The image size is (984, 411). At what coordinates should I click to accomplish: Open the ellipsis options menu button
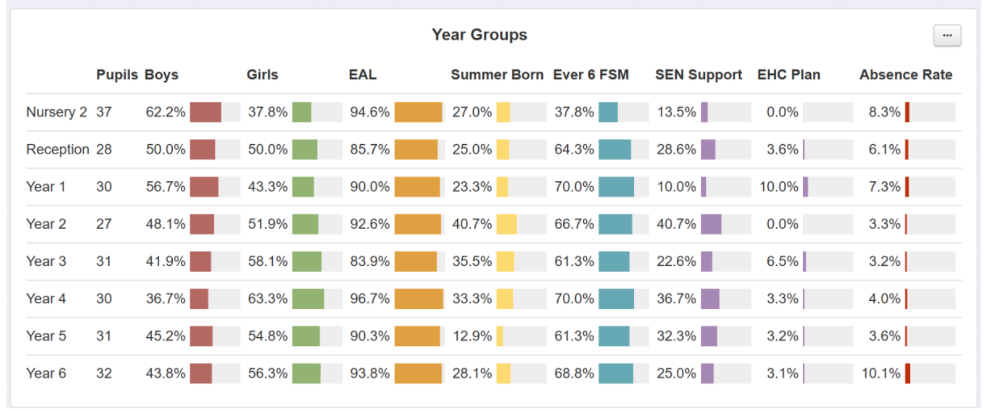[947, 36]
